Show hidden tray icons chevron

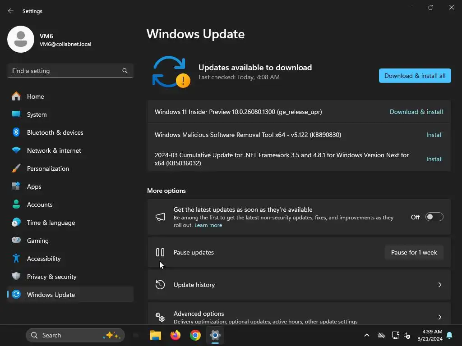tap(367, 335)
